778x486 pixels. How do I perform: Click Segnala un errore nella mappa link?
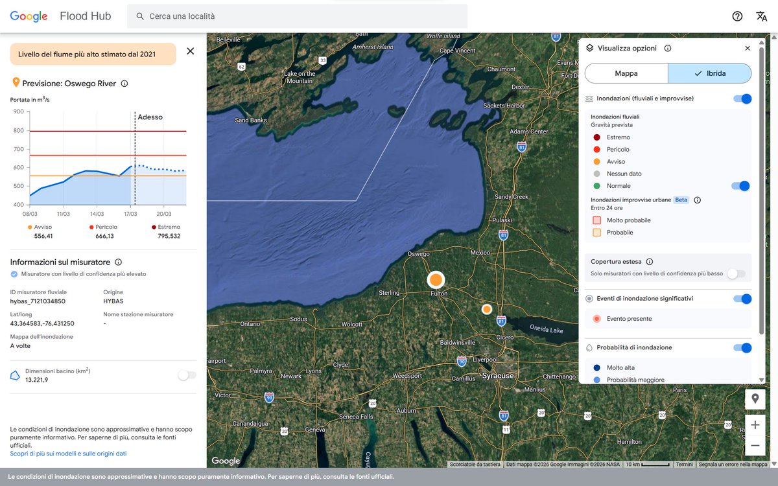point(733,464)
